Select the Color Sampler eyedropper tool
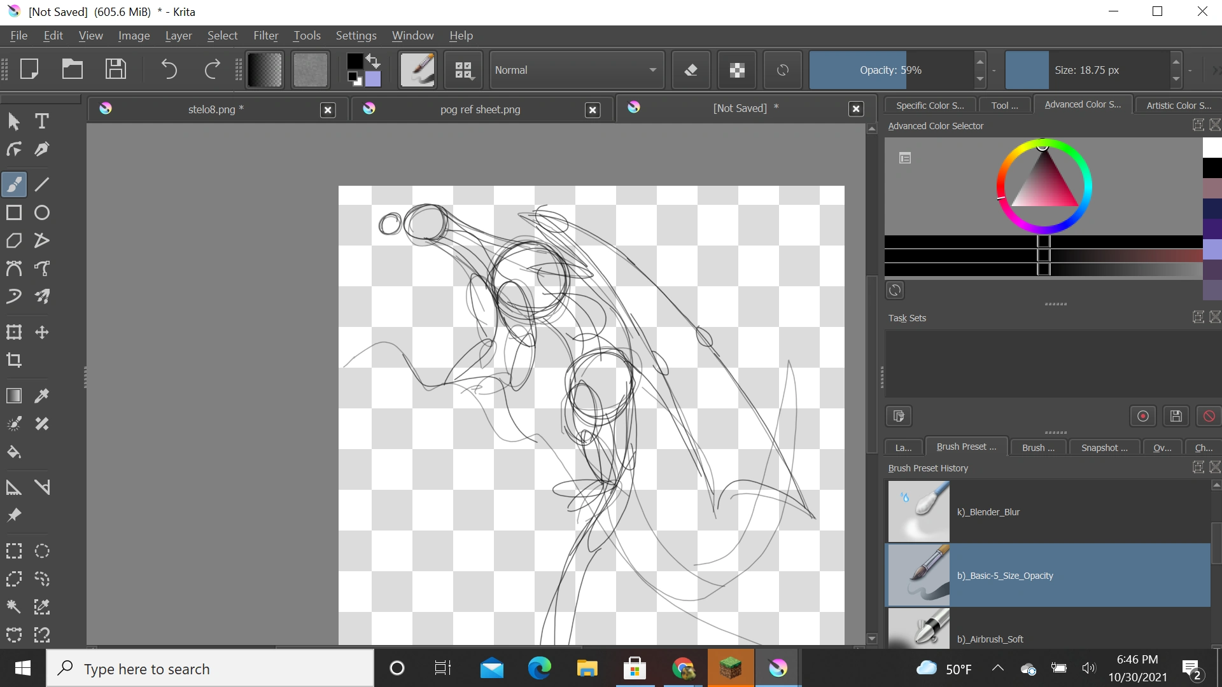The image size is (1222, 687). click(42, 396)
